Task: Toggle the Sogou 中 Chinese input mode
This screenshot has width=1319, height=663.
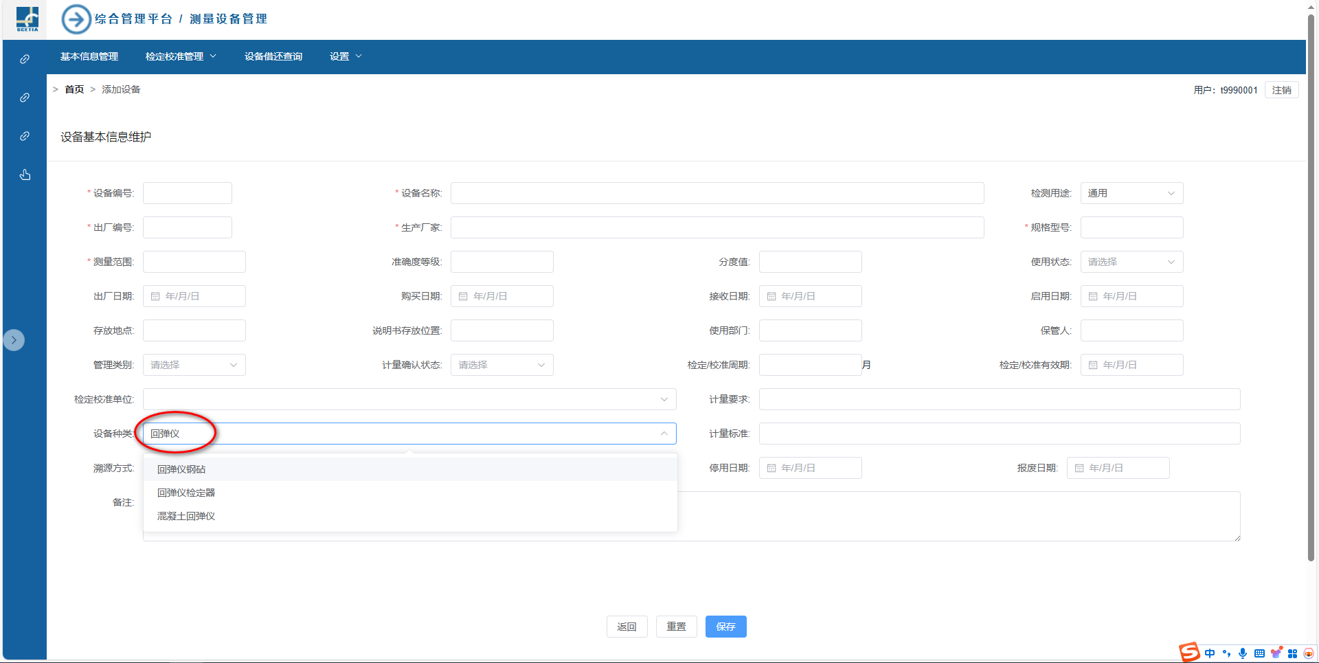Action: (x=1210, y=653)
